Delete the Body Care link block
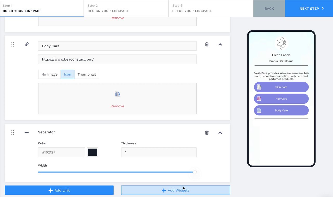This screenshot has height=197, width=333. pos(207,44)
